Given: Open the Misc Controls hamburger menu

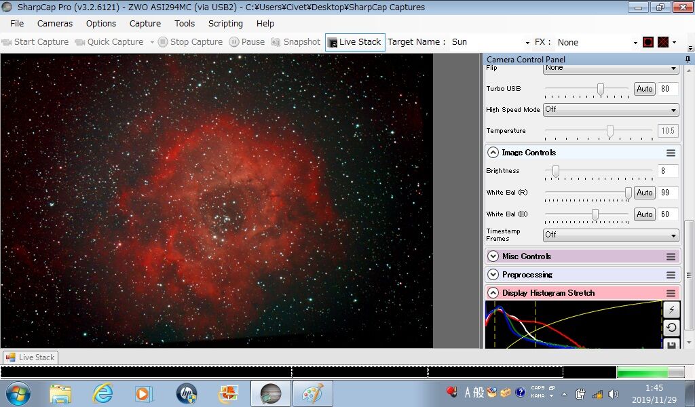Looking at the screenshot, I should click(671, 256).
